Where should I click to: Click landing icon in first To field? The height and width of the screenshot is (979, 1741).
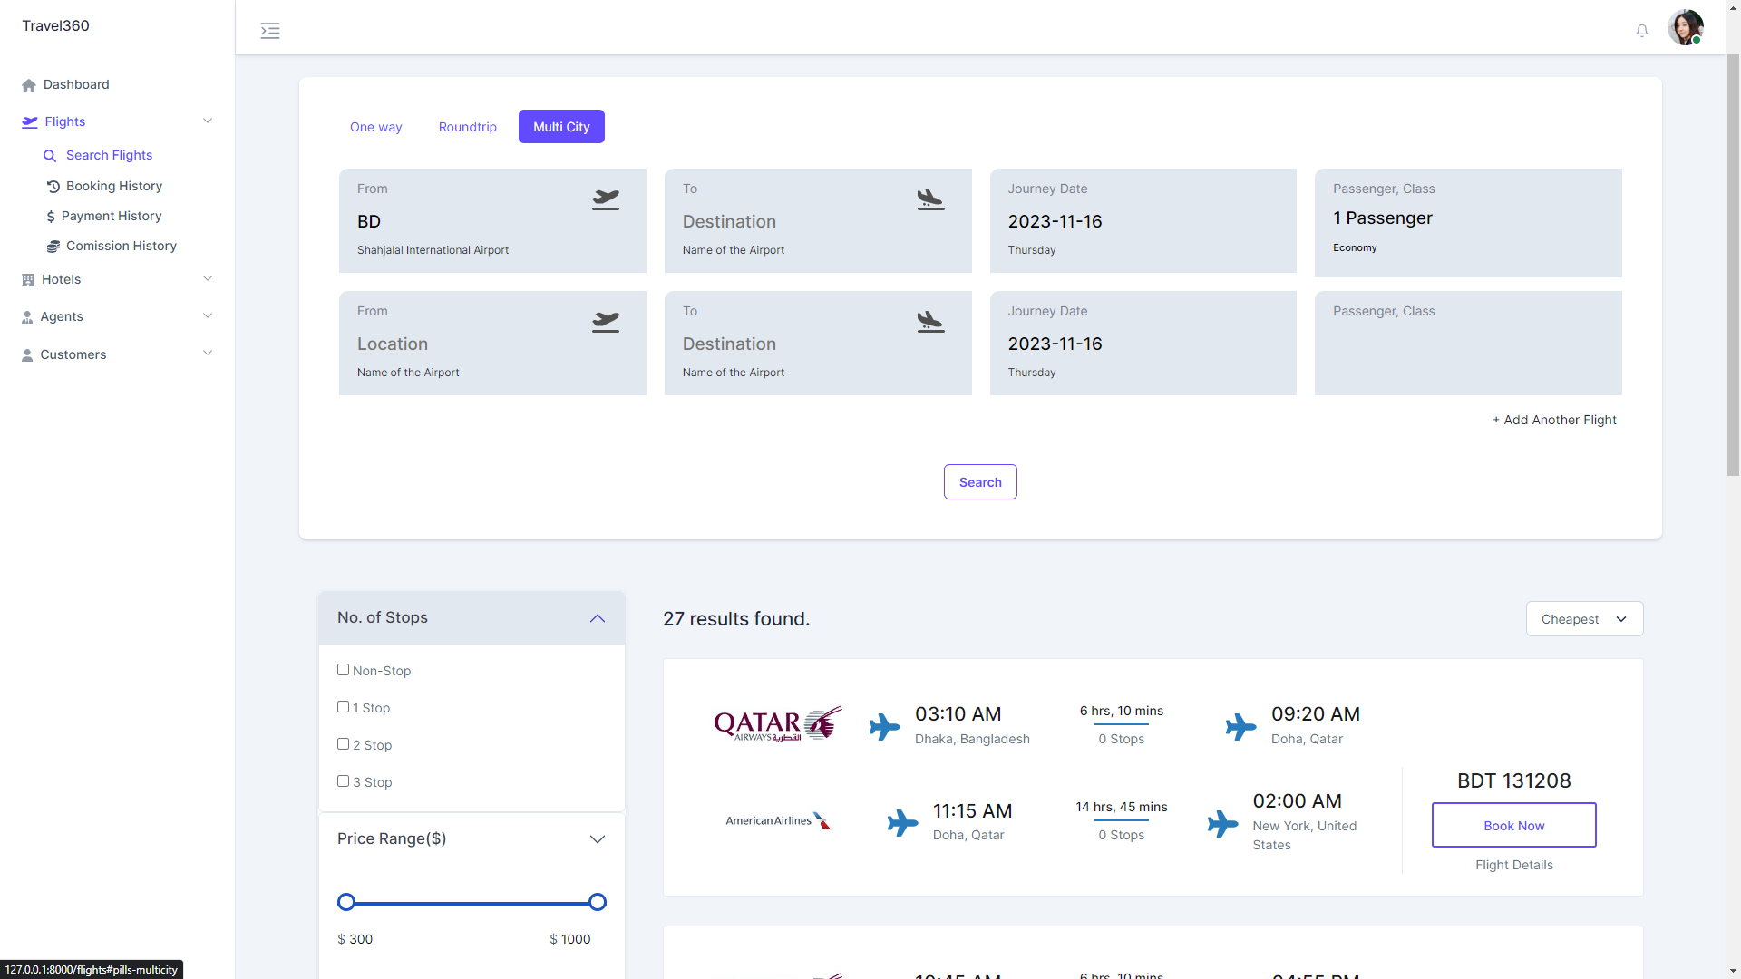(930, 199)
